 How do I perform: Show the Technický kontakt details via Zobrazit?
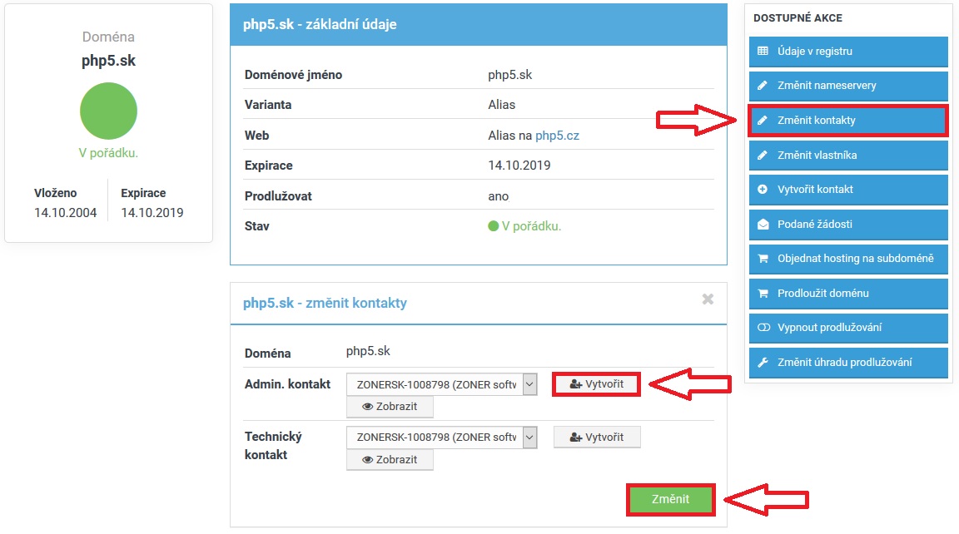(390, 459)
